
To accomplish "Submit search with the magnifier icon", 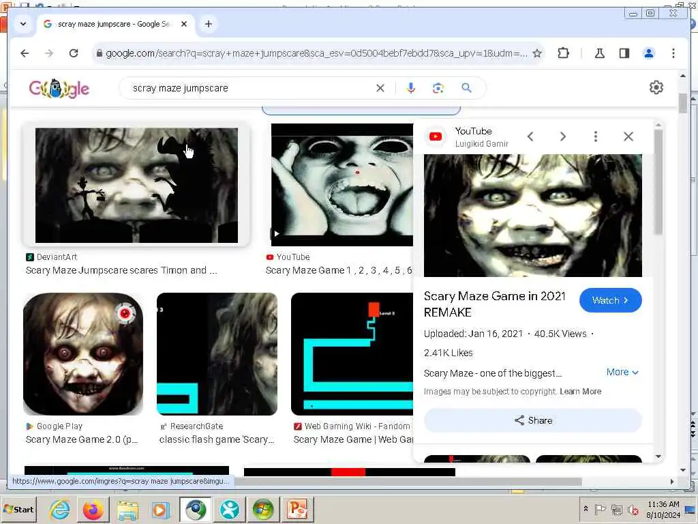I will click(x=466, y=88).
